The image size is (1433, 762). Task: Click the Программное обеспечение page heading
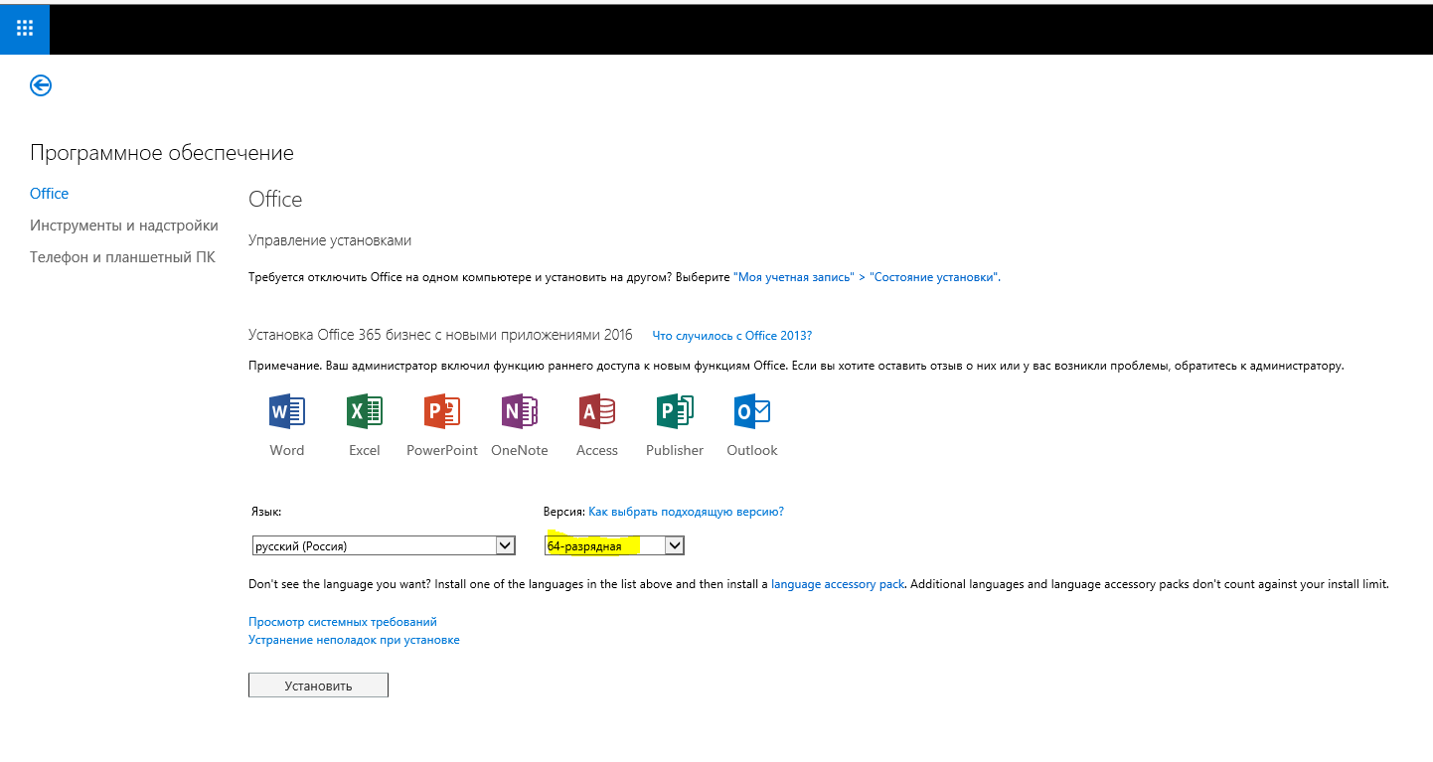tap(162, 153)
